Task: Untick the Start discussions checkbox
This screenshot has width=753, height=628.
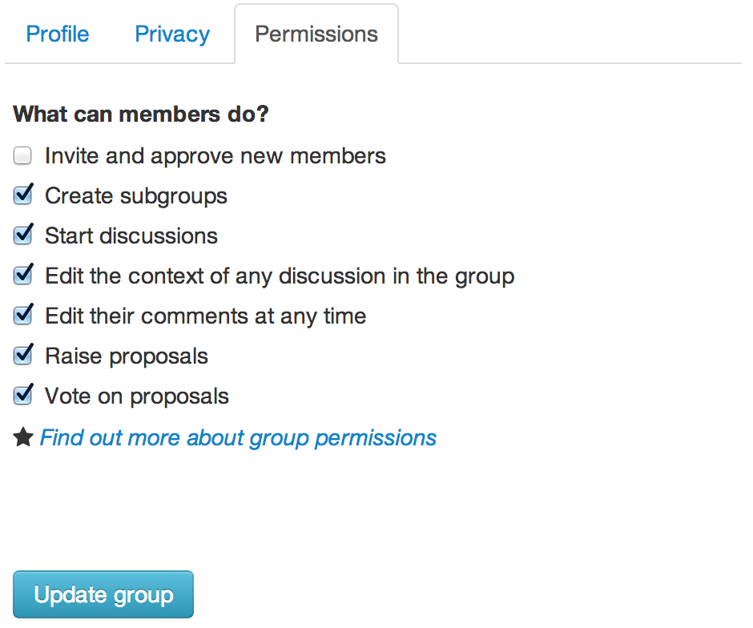Action: (22, 235)
